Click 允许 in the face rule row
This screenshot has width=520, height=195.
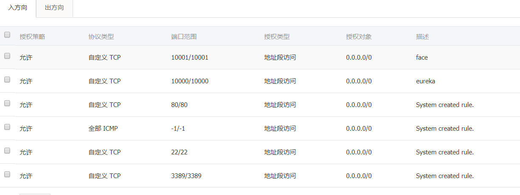(26, 58)
